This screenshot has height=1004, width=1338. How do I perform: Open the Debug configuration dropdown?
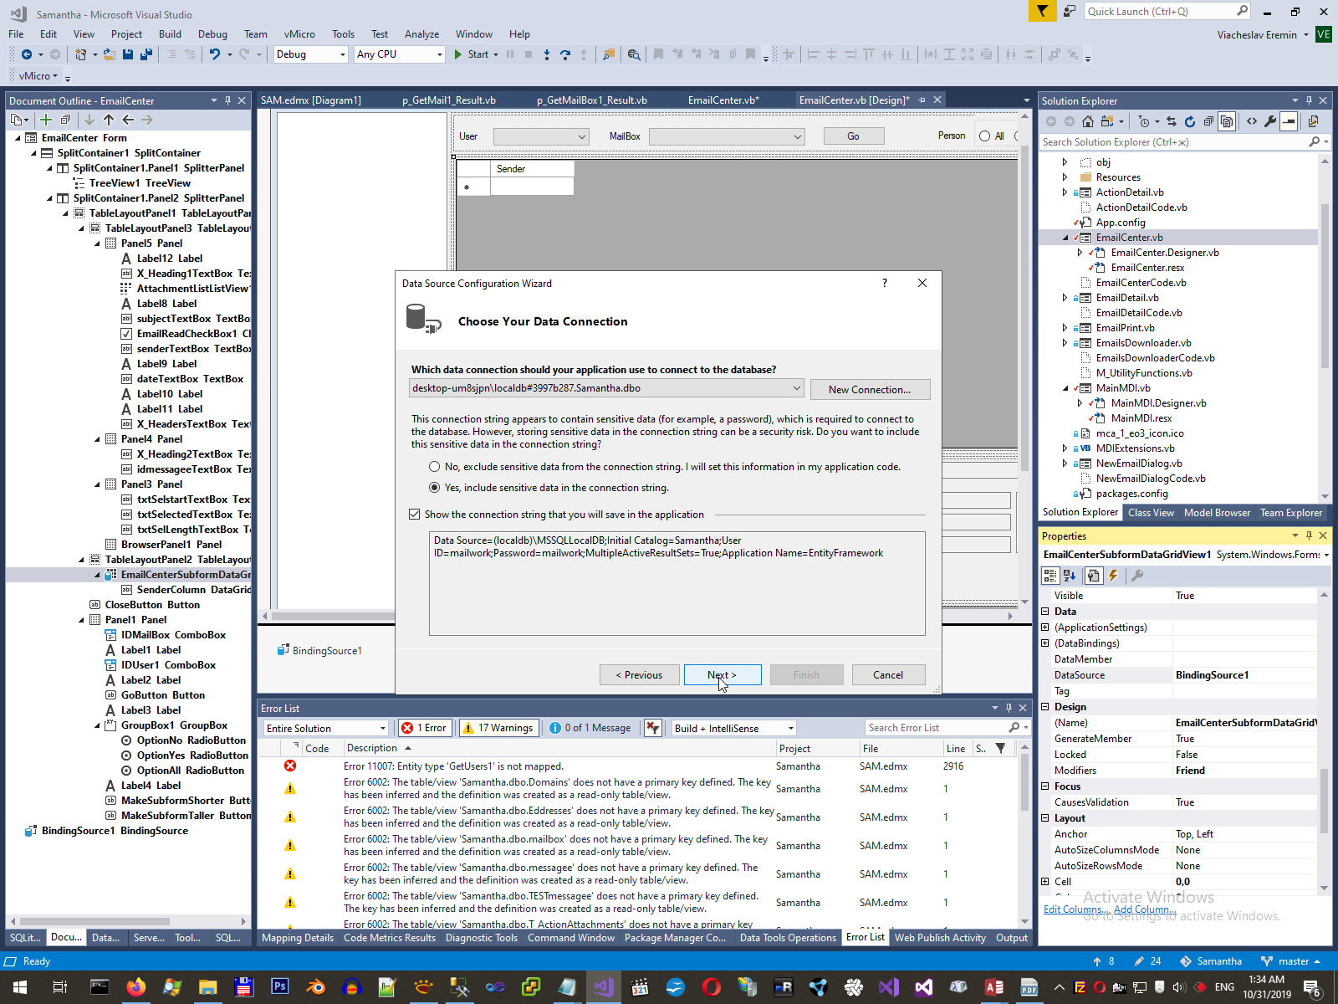pyautogui.click(x=343, y=54)
